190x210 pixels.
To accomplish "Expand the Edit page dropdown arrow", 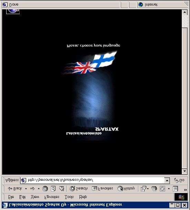I will (x=169, y=189).
